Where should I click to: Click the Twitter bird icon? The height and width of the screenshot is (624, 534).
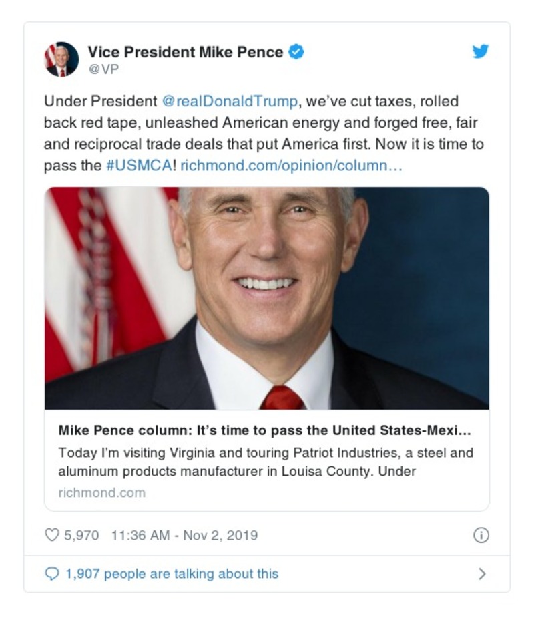(x=480, y=51)
